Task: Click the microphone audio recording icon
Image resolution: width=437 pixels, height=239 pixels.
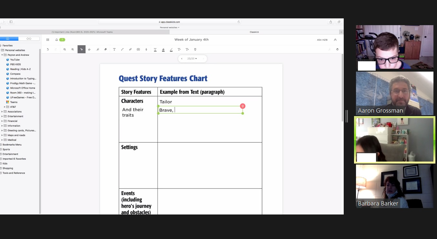Action: (x=146, y=49)
